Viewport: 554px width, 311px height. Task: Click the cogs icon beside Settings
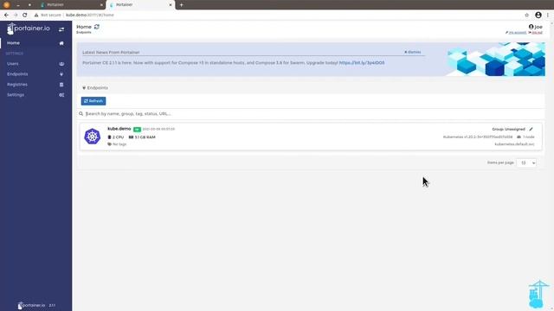[x=61, y=95]
